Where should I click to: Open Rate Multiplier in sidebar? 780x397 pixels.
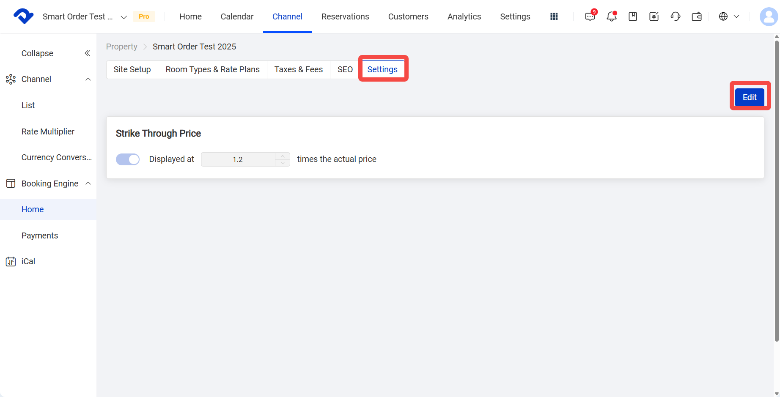pyautogui.click(x=48, y=131)
